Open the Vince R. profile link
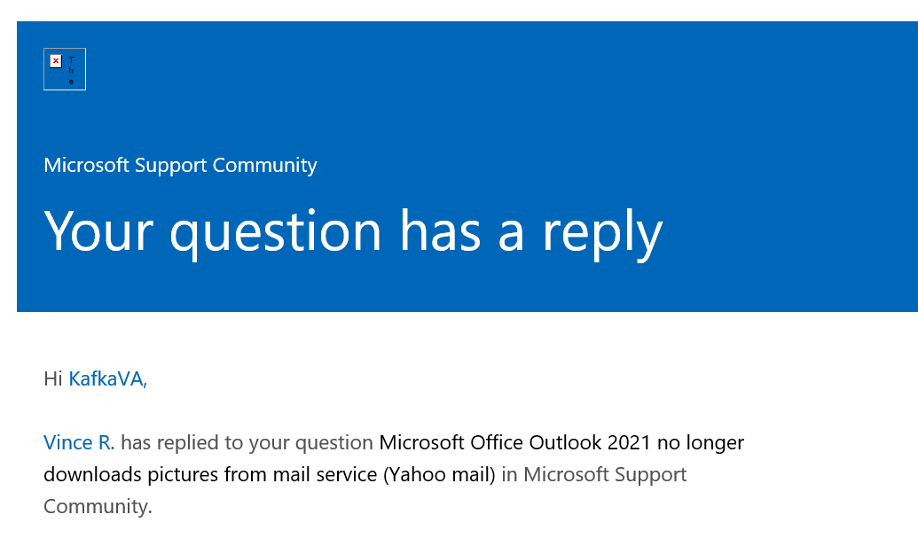The height and width of the screenshot is (538, 918). coord(79,441)
